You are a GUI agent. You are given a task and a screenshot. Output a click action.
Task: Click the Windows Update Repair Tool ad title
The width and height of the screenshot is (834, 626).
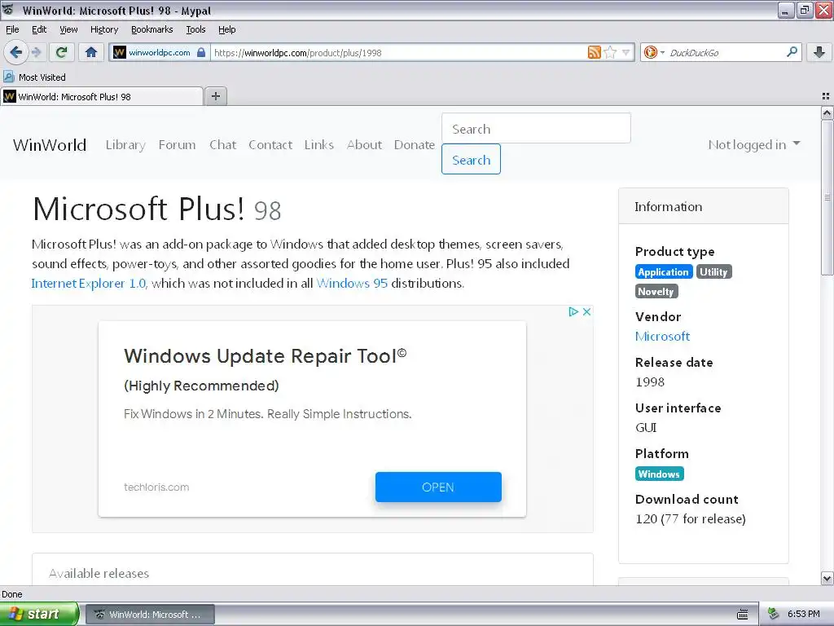(x=265, y=355)
